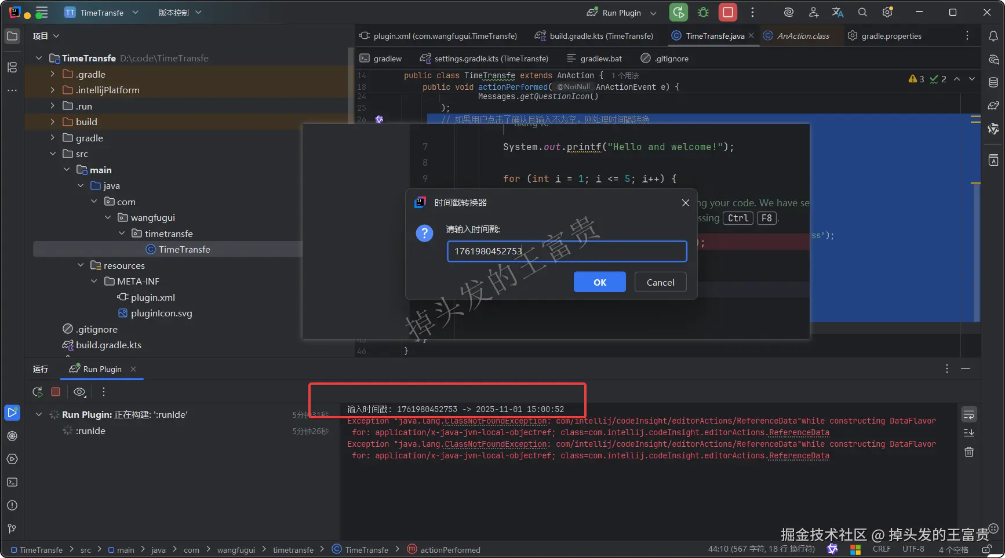
Task: Open the settings.gradle.kts tab
Action: pyautogui.click(x=485, y=59)
